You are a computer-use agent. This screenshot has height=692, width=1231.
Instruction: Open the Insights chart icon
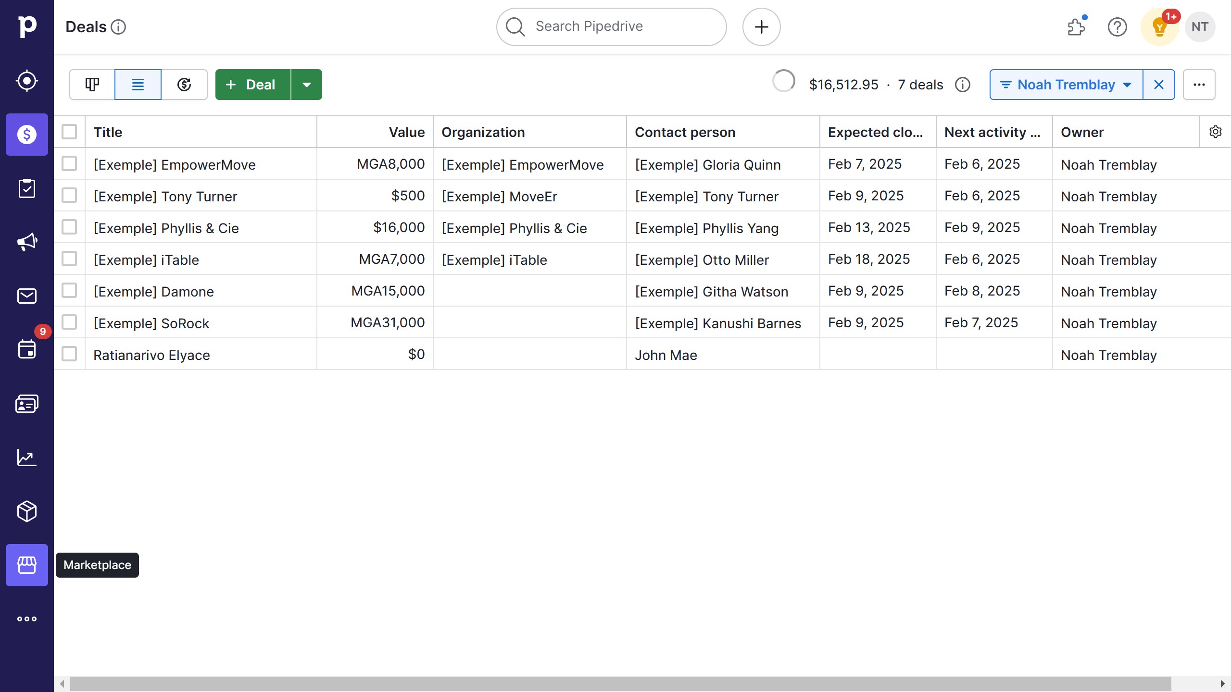coord(27,457)
